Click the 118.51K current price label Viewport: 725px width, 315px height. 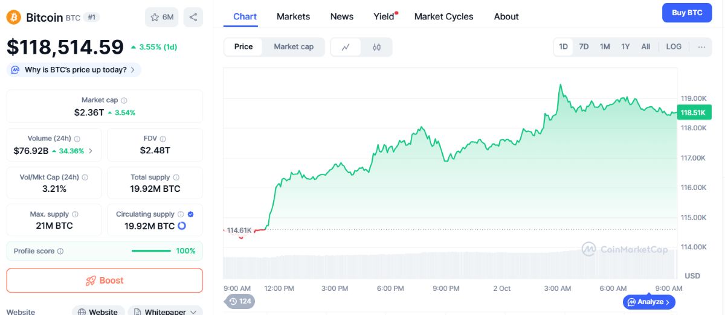tap(695, 113)
